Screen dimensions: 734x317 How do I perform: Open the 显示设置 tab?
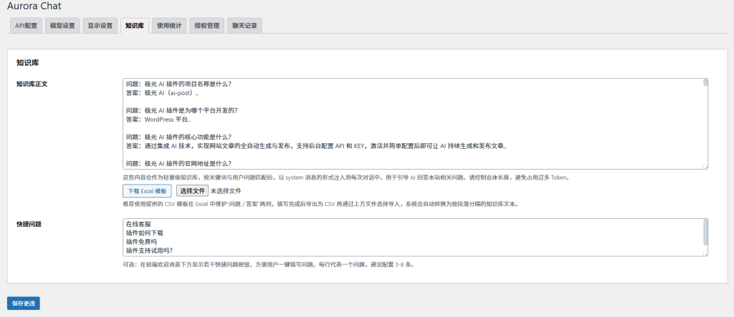coord(100,26)
